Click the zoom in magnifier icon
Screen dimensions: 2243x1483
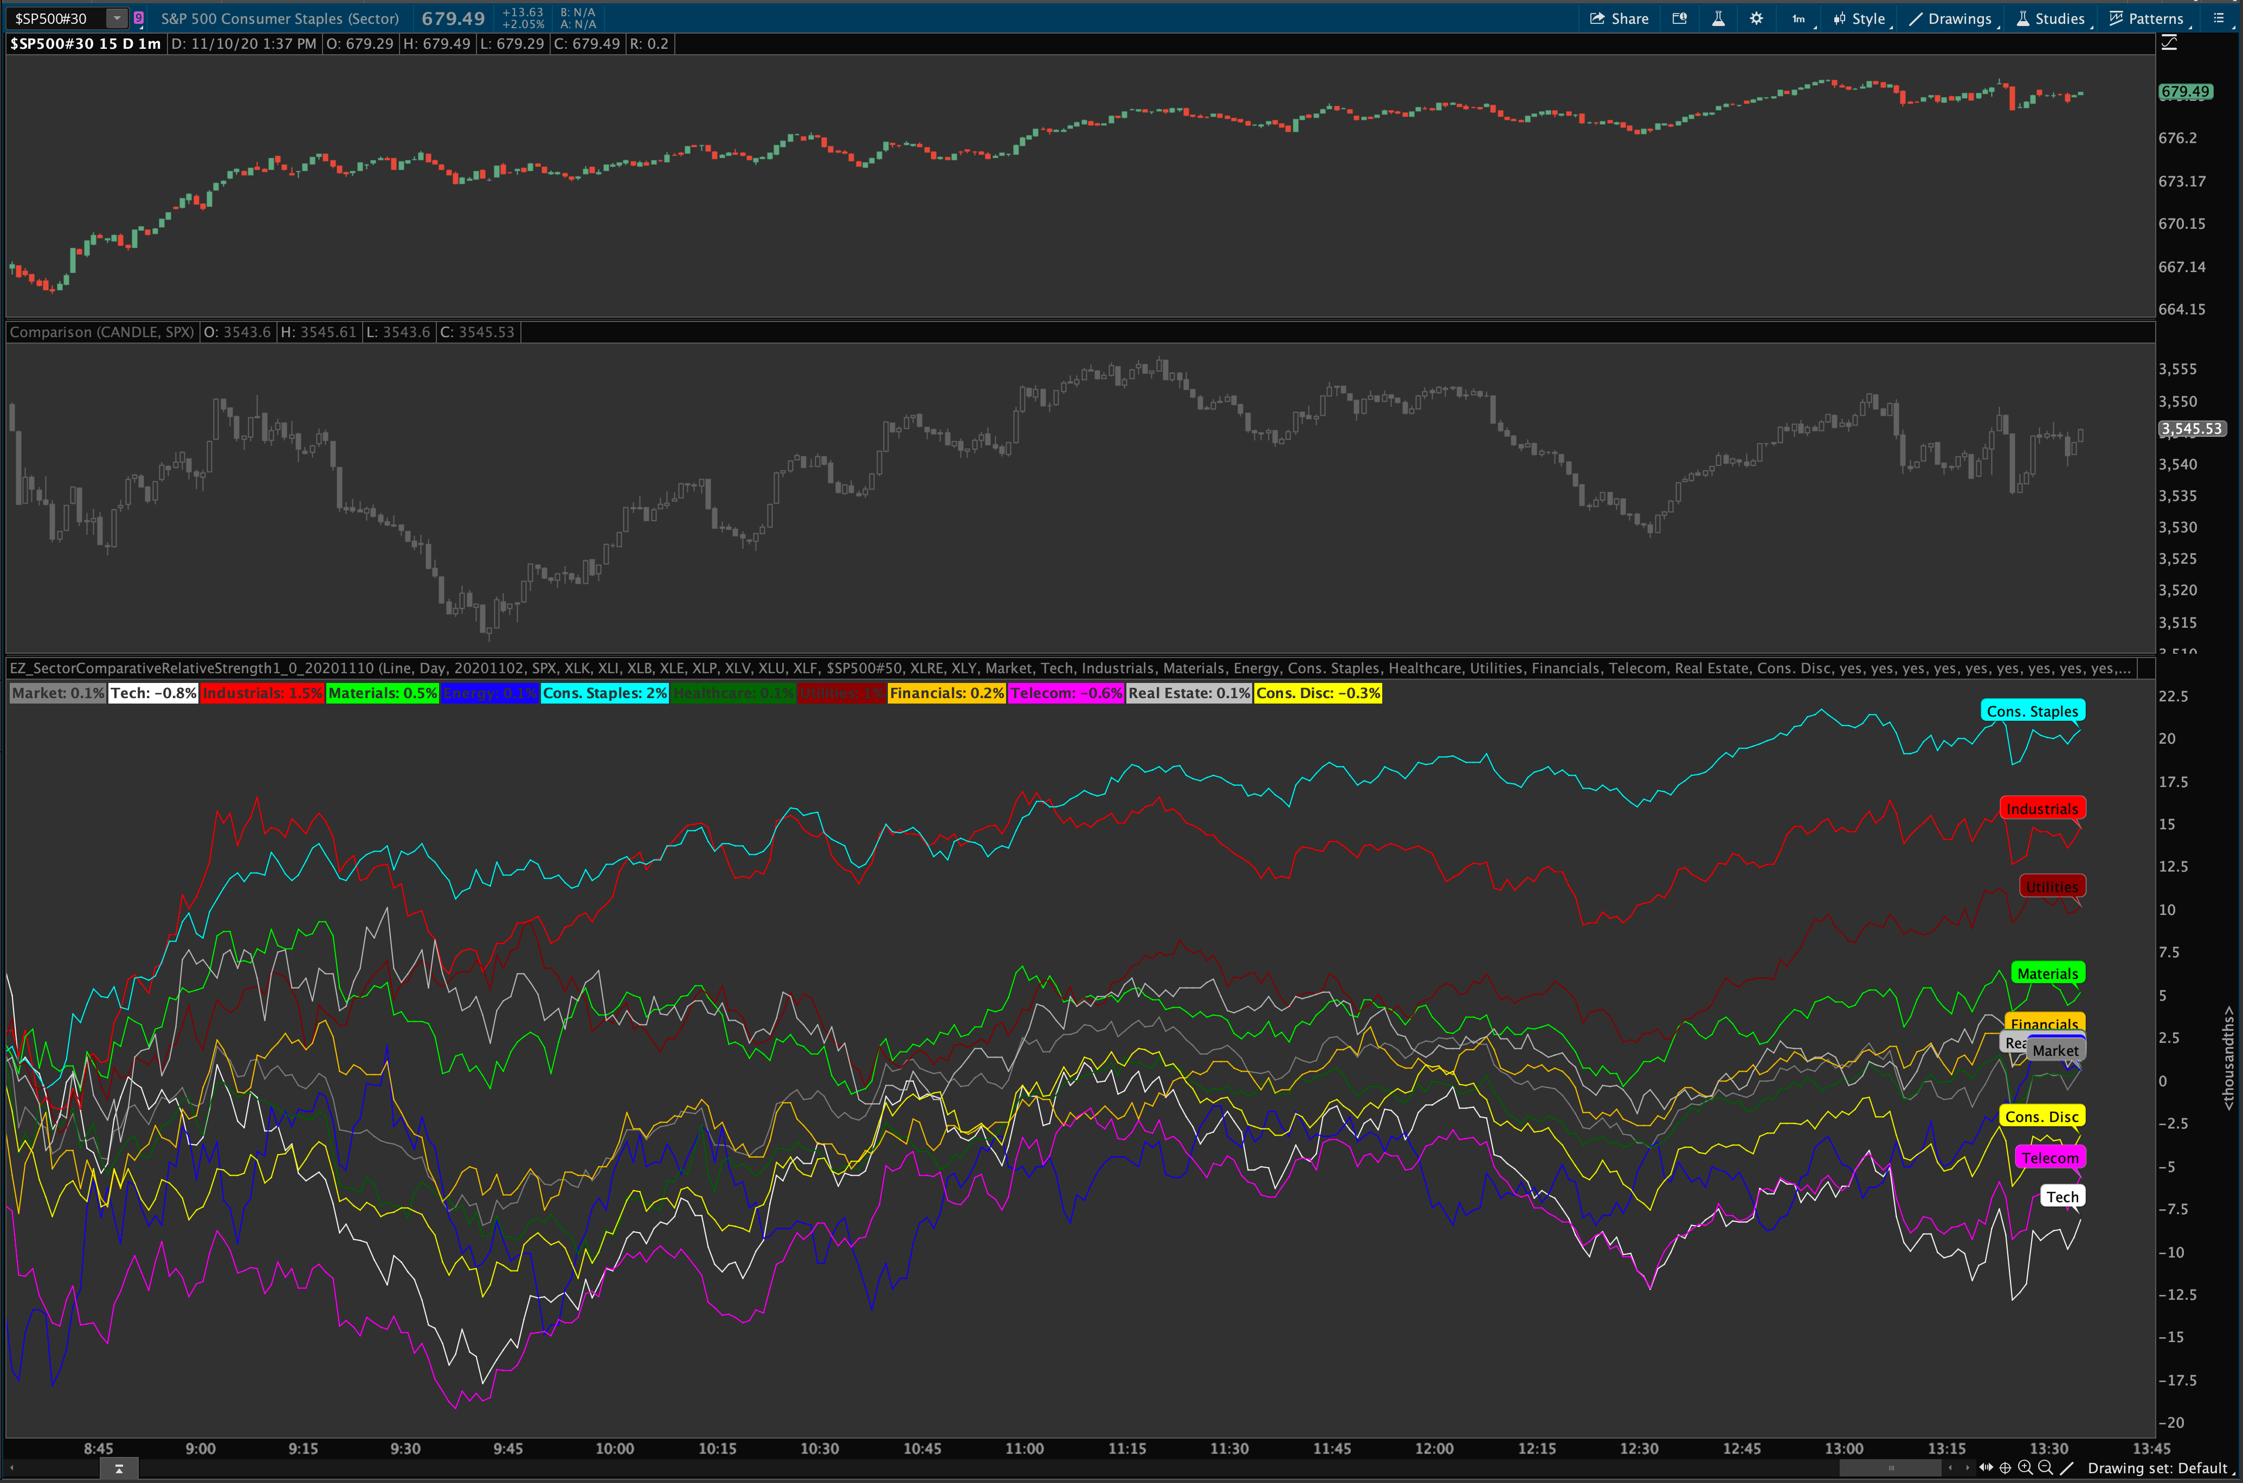click(2025, 1467)
